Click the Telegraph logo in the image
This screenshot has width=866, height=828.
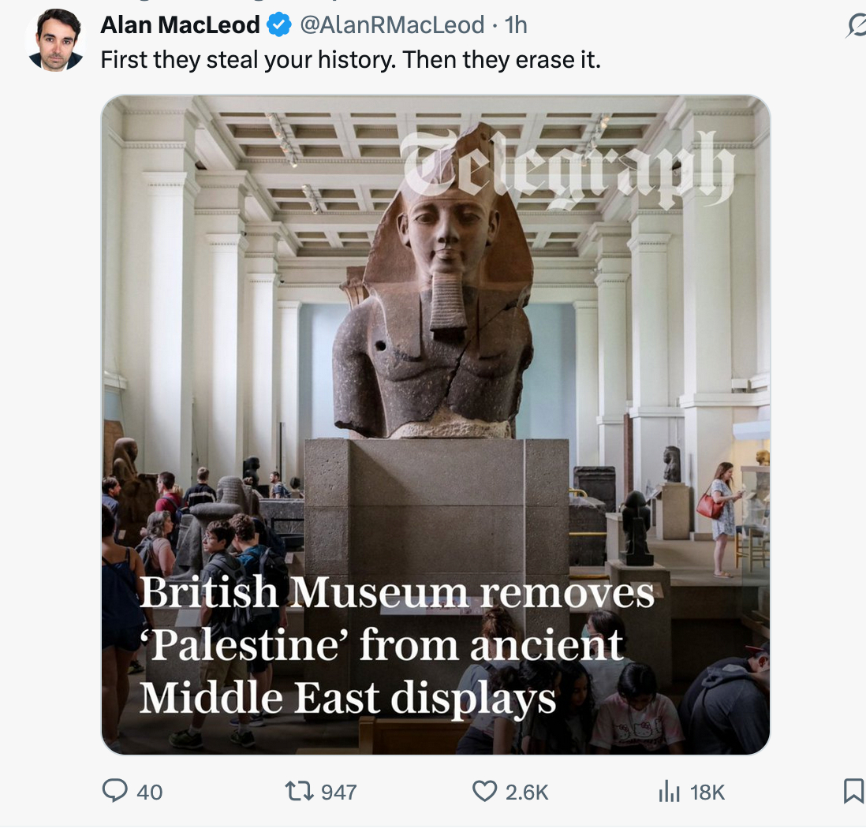click(566, 170)
